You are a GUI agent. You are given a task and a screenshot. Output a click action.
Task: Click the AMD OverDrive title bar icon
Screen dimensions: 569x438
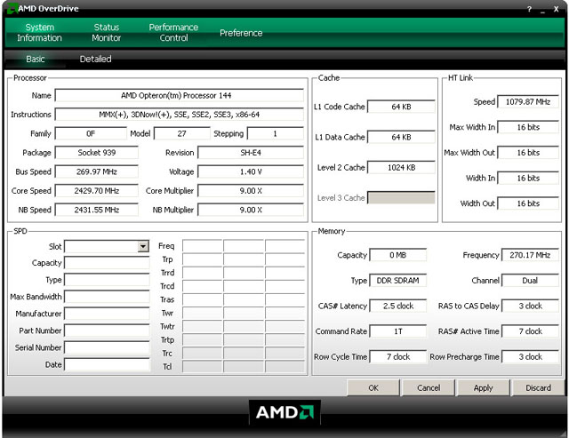[12, 8]
